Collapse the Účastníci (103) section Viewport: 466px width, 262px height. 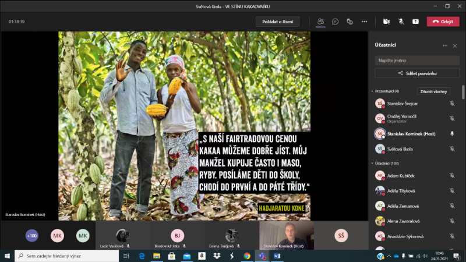(373, 163)
